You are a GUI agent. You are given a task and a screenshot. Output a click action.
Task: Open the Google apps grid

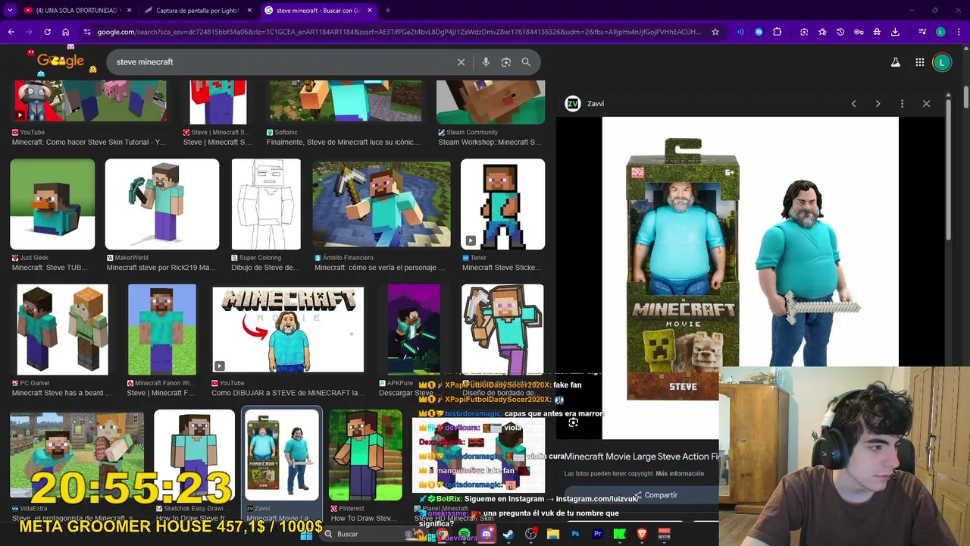coord(919,63)
